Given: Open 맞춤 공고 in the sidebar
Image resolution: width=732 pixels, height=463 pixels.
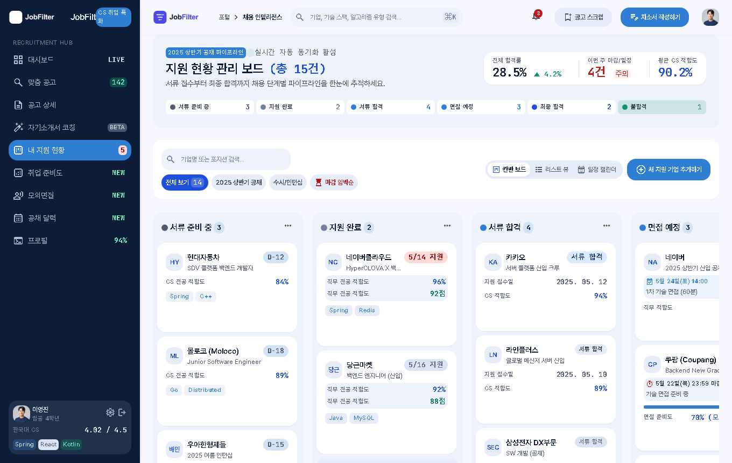Looking at the screenshot, I should 70,82.
